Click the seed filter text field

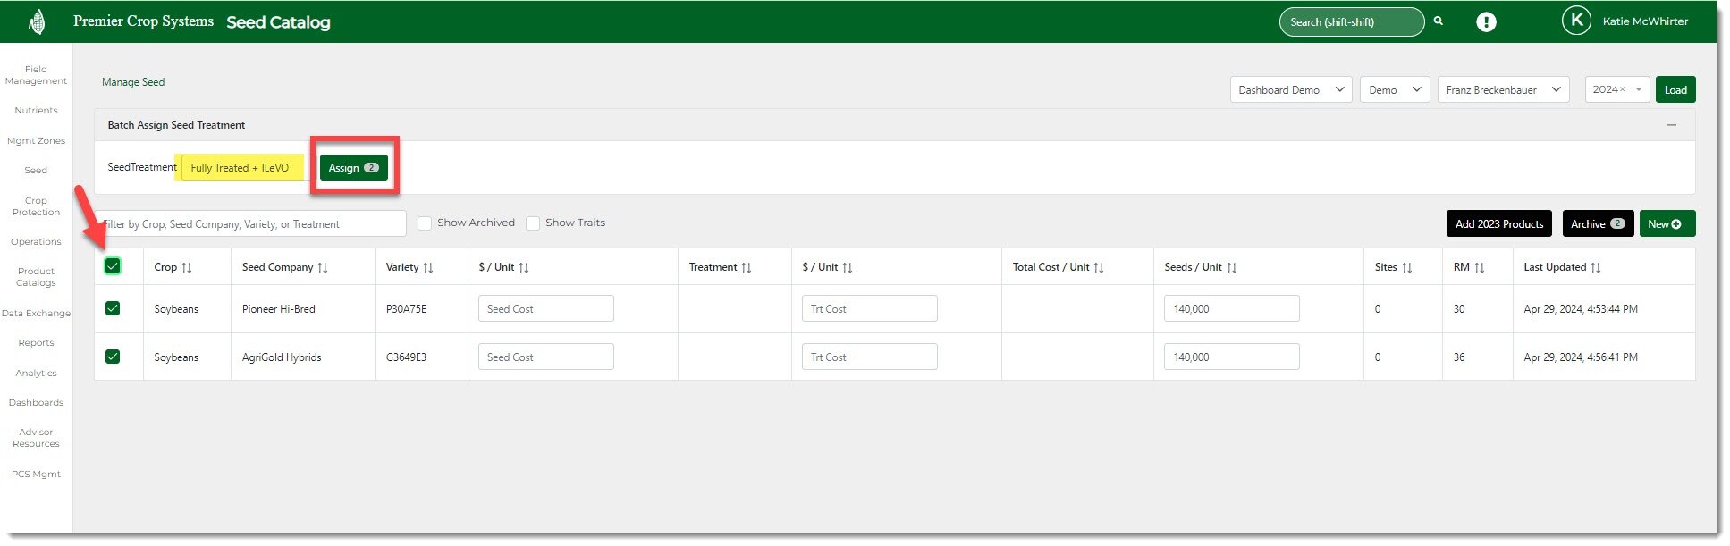[253, 224]
